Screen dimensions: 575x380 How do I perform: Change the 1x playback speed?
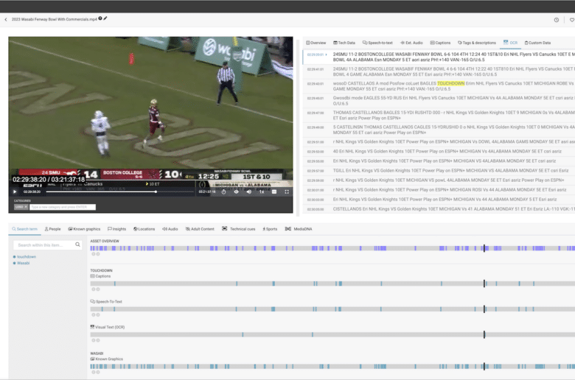(262, 191)
